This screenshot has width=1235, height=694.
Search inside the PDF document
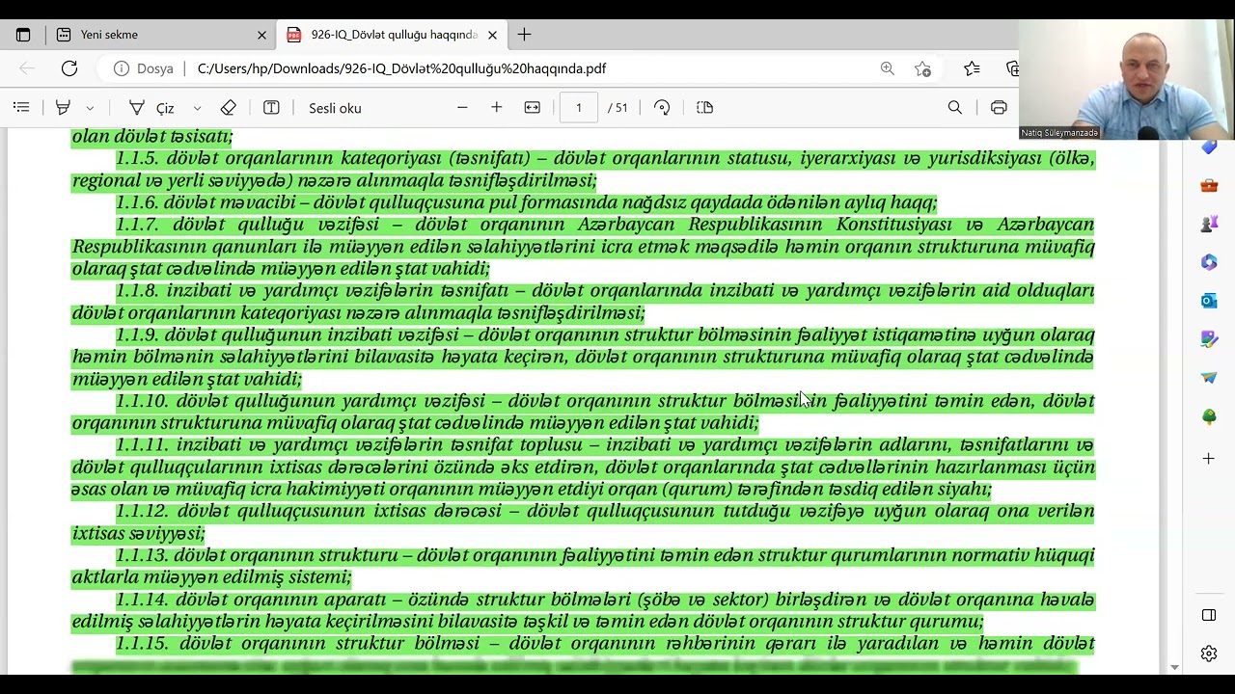click(955, 108)
